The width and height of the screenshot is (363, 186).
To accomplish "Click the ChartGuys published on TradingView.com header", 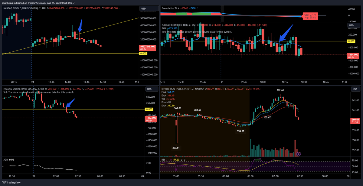I will pos(38,2).
